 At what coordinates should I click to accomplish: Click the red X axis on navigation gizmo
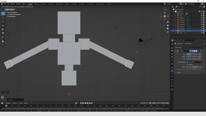click(x=168, y=16)
